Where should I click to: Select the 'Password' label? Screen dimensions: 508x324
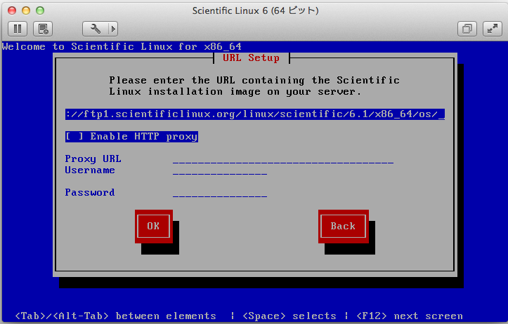90,192
